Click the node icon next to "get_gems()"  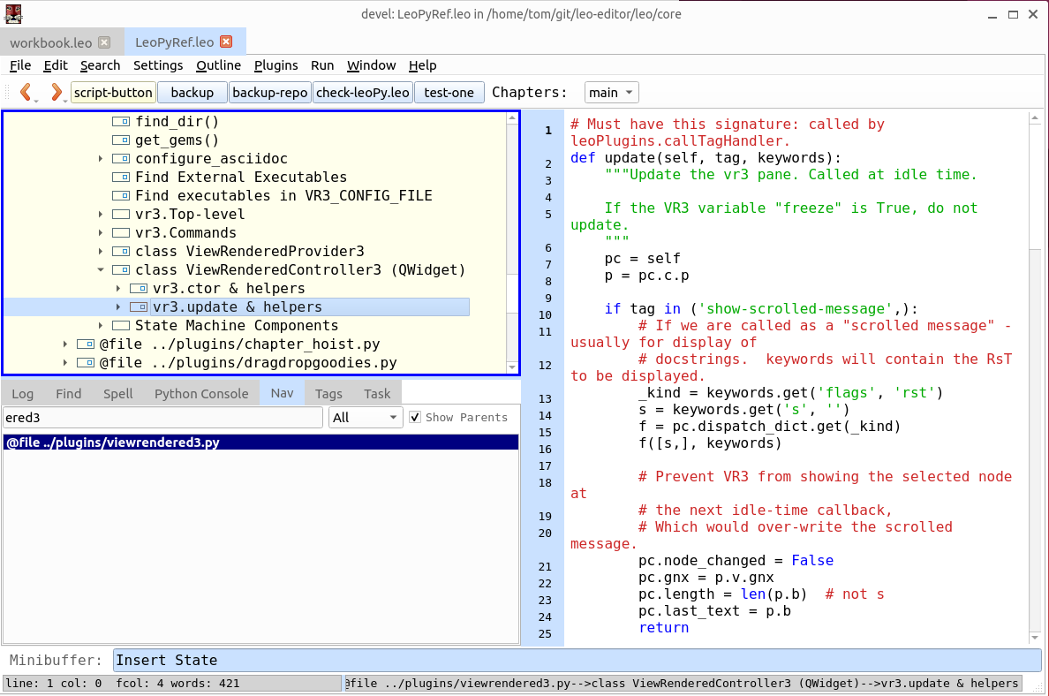coord(123,140)
